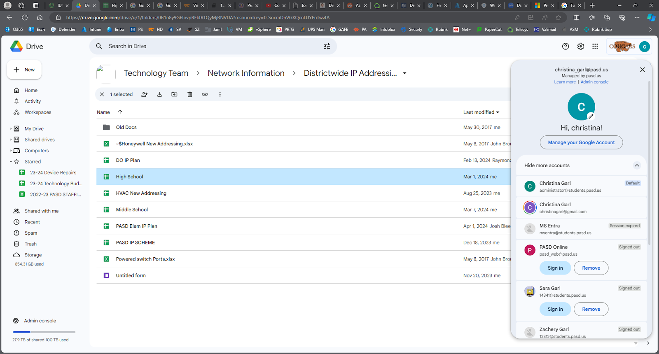Click Manage your Google Account

581,142
